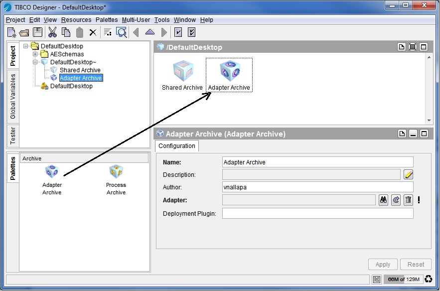Click the second validate checkmark toolbar icon

pyautogui.click(x=192, y=32)
